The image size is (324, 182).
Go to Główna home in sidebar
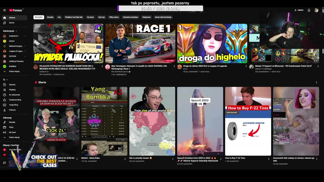14,18
